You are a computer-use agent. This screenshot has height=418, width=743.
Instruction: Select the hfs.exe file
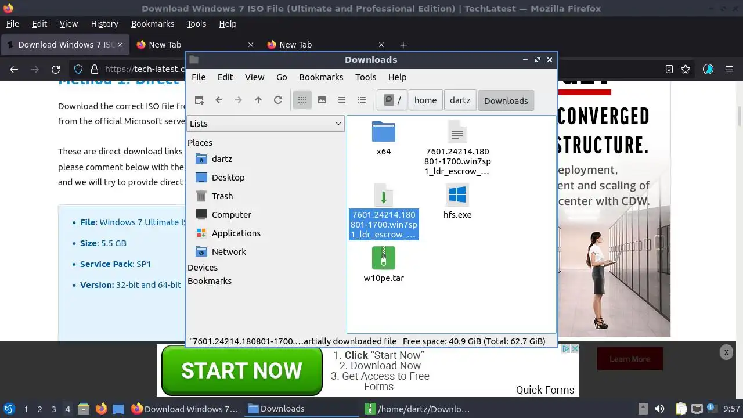(x=457, y=201)
